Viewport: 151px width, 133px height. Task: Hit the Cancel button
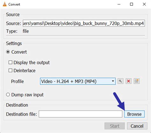point(137,126)
